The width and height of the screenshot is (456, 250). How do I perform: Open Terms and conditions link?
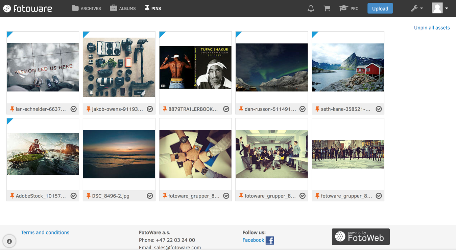(x=45, y=232)
